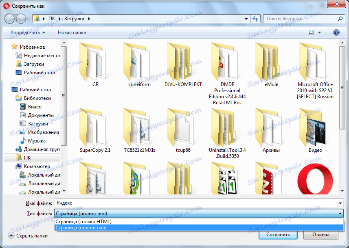
Task: Expand the ПК breadcrumb arrow
Action: point(60,19)
